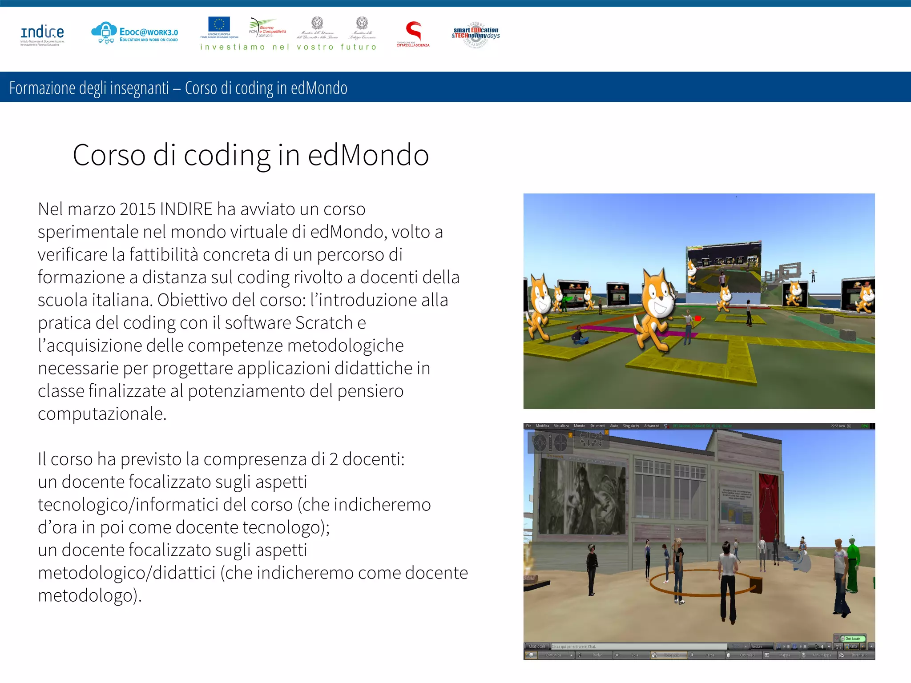Expand the Comunica arrow

coord(571,655)
